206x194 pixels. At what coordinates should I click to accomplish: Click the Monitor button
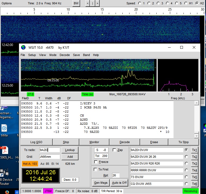click(x=94, y=142)
